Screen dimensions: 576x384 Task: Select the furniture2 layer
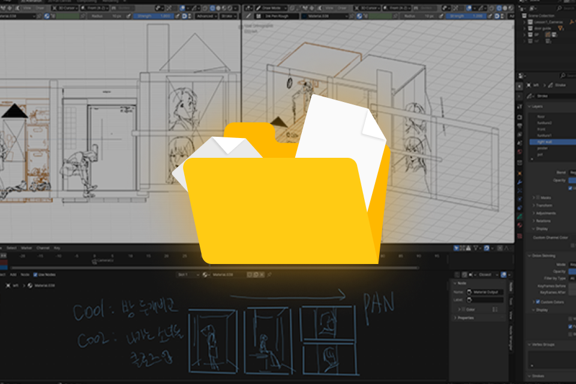coord(553,123)
